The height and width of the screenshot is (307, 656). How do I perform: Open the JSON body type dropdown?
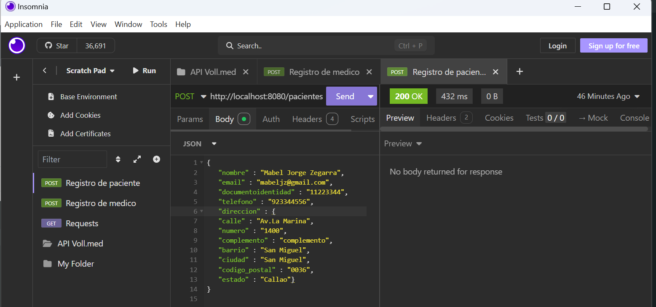point(200,144)
